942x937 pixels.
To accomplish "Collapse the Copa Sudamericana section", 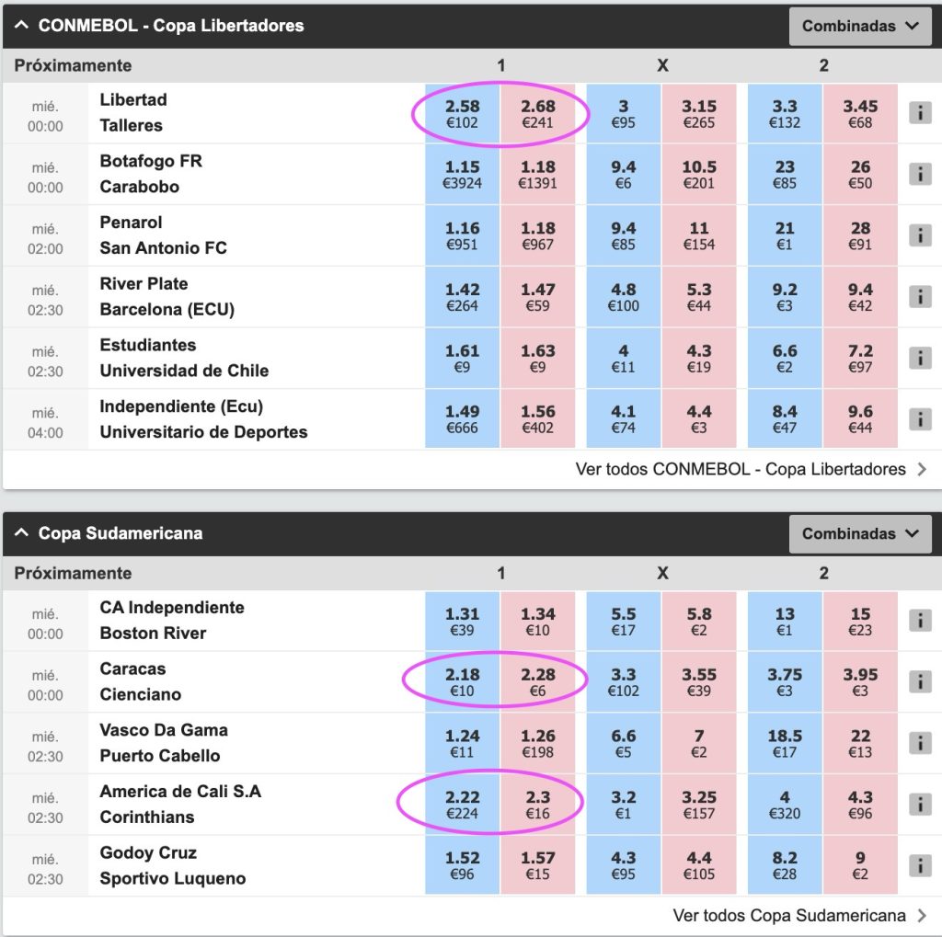I will (x=20, y=533).
